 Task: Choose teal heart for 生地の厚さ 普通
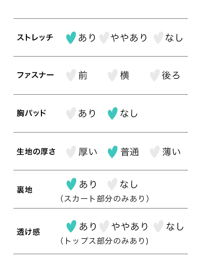[112, 152]
